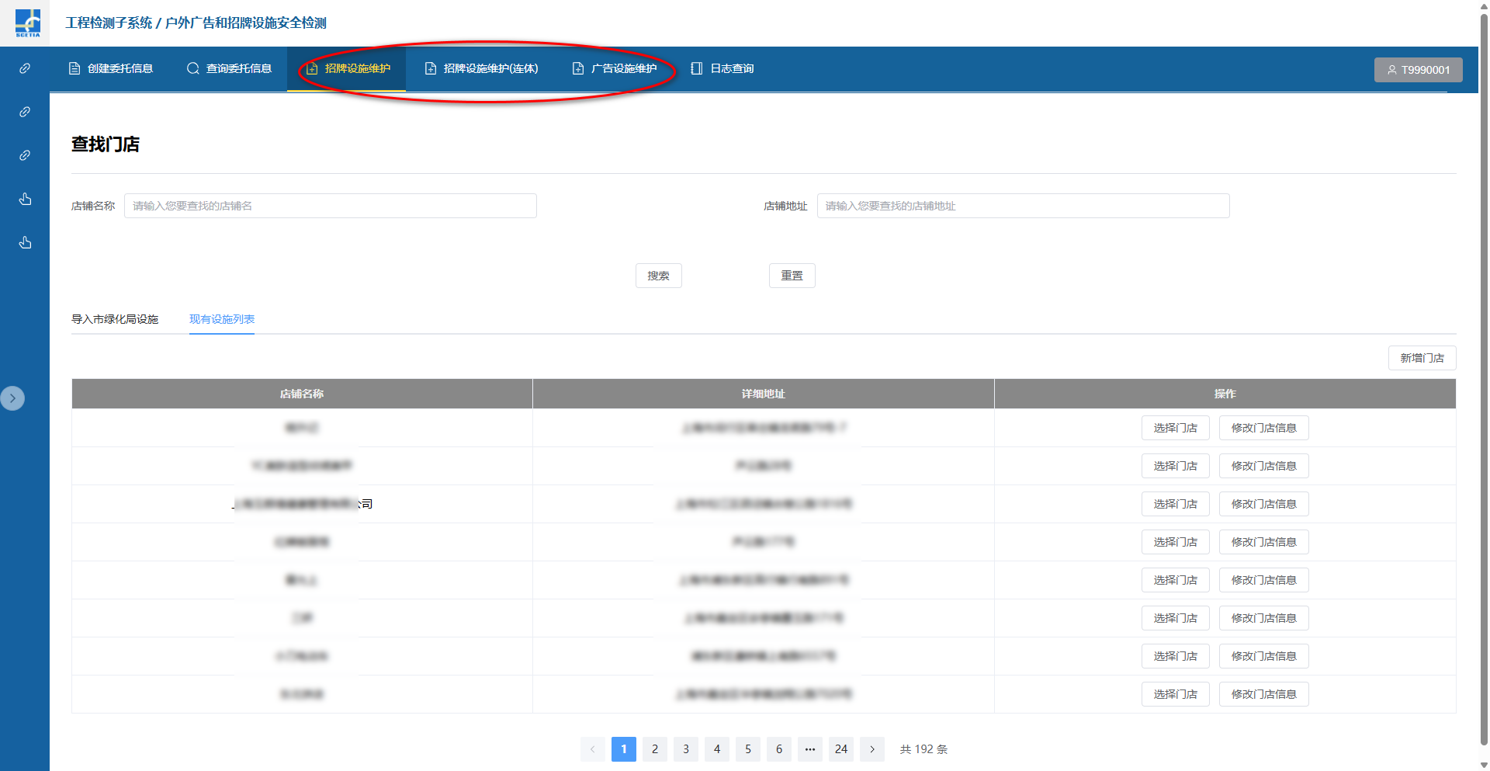Jump to page 24 in pagination
The width and height of the screenshot is (1490, 771).
(841, 749)
